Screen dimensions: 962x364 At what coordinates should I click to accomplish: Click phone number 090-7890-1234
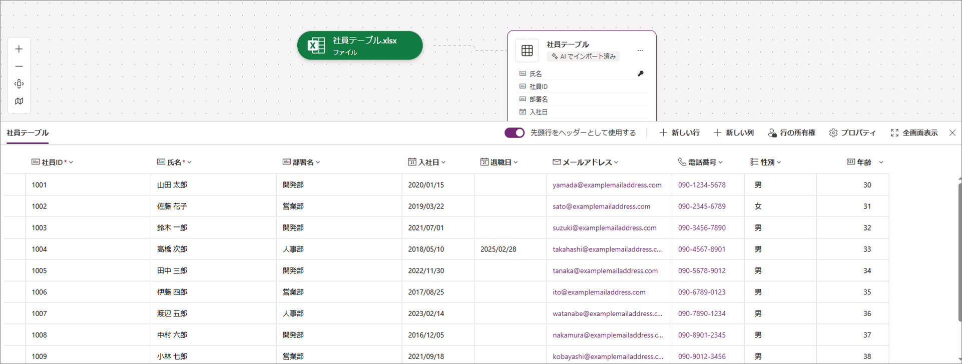click(x=702, y=314)
